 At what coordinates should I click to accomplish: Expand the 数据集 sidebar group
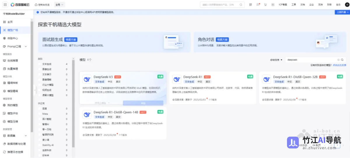click(x=15, y=136)
